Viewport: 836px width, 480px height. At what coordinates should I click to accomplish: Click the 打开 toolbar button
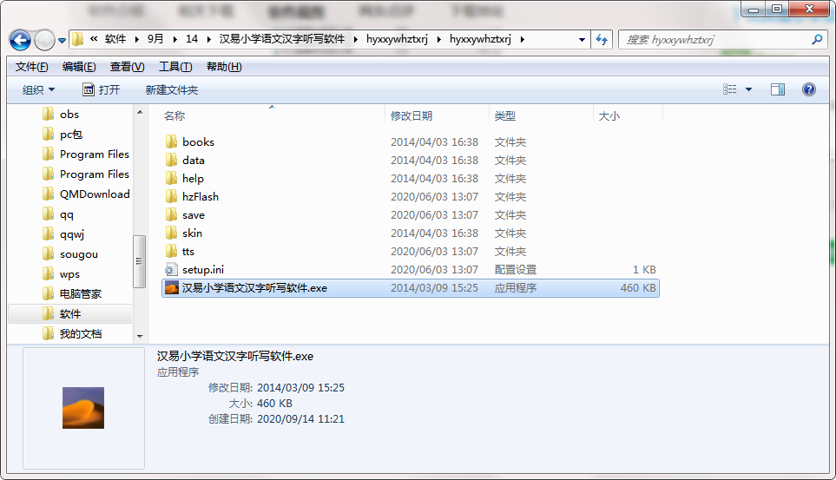point(102,89)
